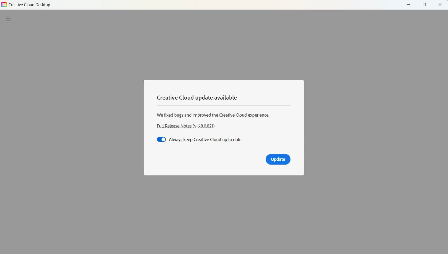This screenshot has width=448, height=254.
Task: Click the Creative Cloud Desktop title text
Action: [x=29, y=5]
